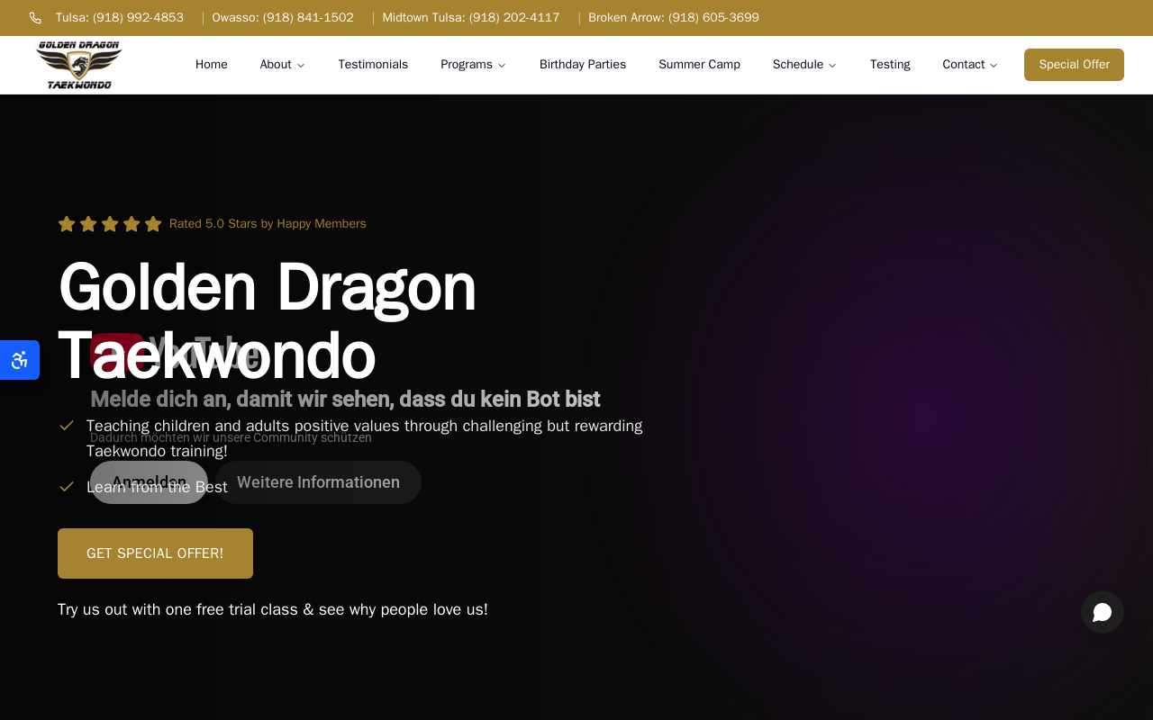
Task: Expand the Programs dropdown menu
Action: [x=473, y=65]
